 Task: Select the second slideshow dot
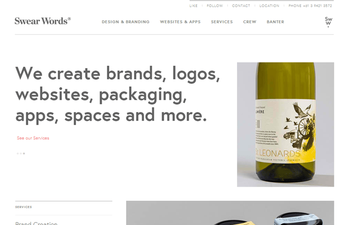[21, 154]
